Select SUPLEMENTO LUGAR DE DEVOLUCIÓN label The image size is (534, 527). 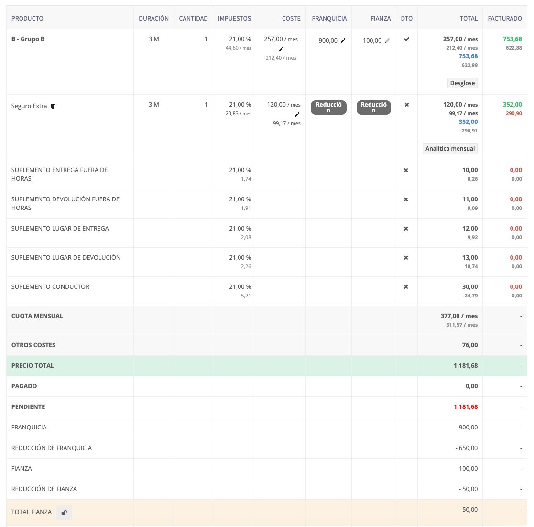[x=65, y=258]
